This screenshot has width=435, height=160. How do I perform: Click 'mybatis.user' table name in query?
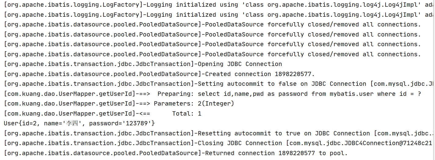pyautogui.click(x=351, y=94)
